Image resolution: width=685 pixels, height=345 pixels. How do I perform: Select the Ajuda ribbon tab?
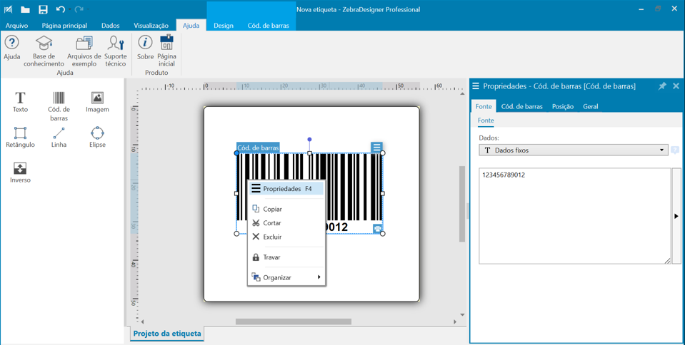tap(191, 25)
